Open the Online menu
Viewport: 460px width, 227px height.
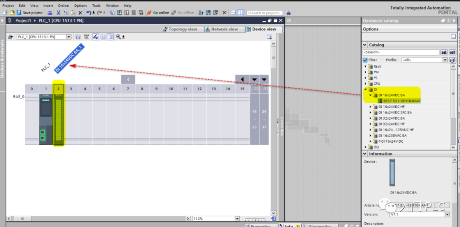click(x=63, y=6)
